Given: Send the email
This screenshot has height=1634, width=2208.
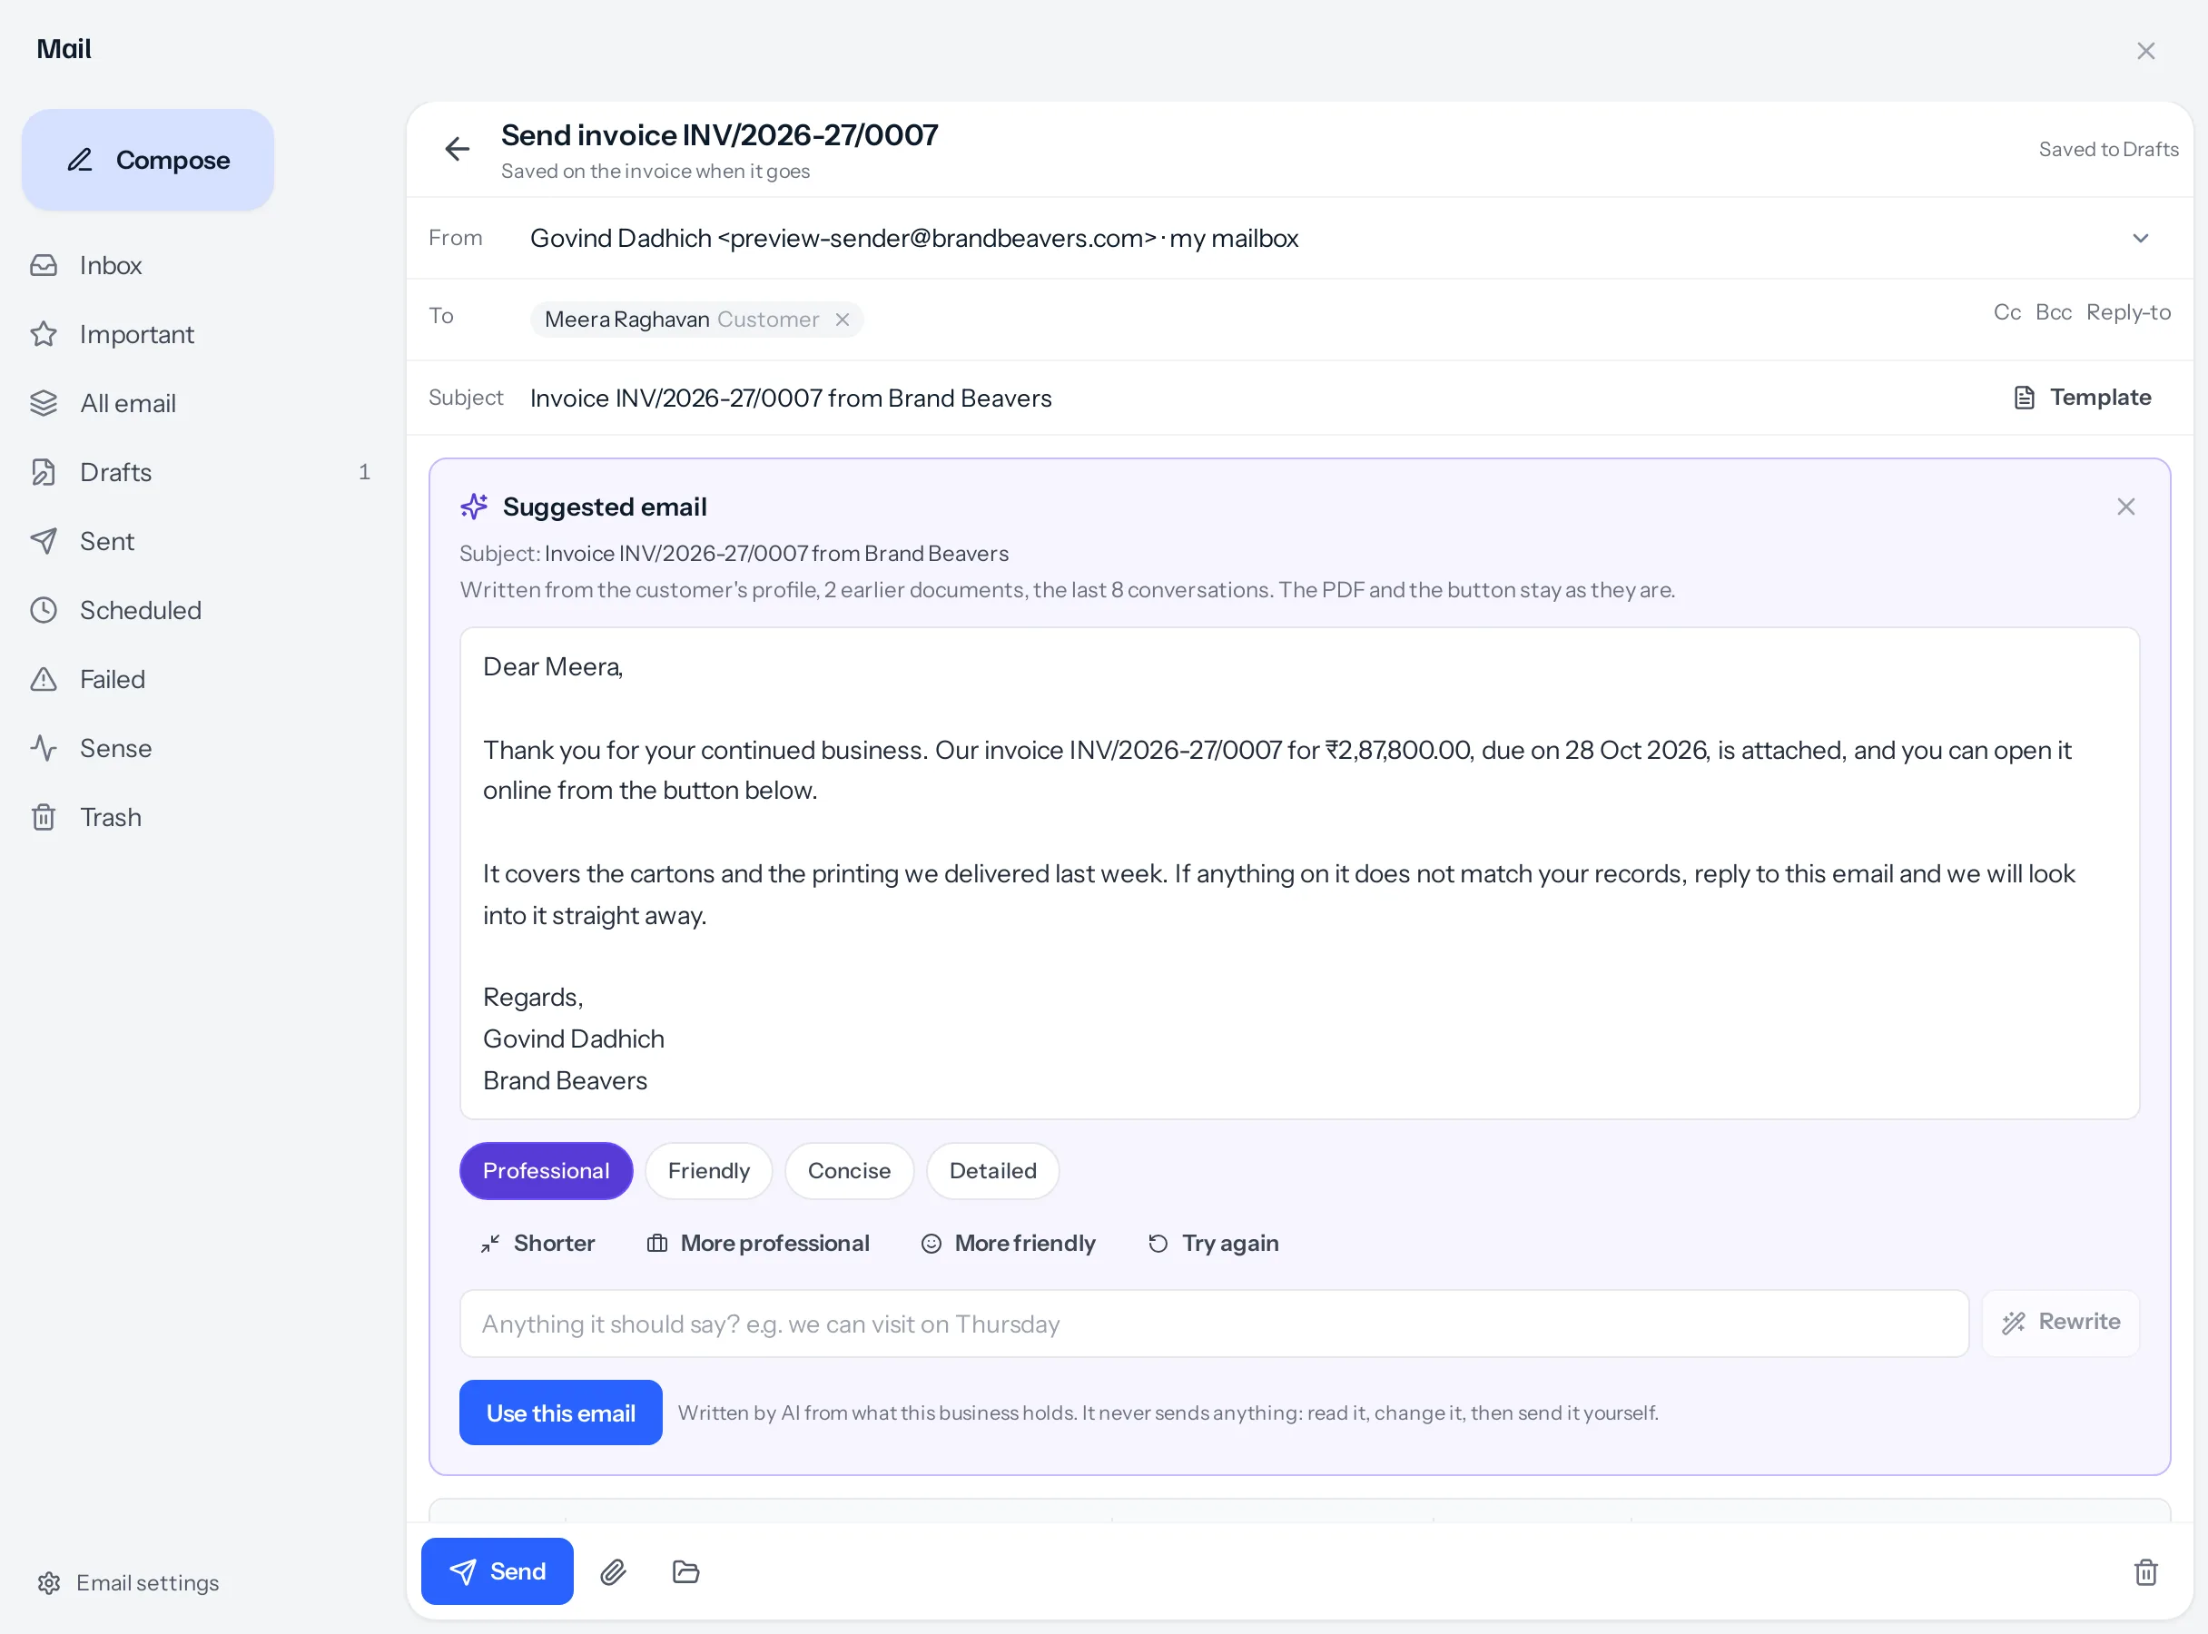Looking at the screenshot, I should (x=498, y=1571).
